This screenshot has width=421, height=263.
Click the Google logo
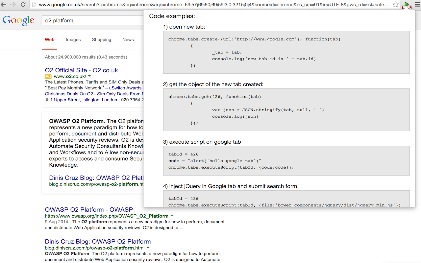(18, 20)
